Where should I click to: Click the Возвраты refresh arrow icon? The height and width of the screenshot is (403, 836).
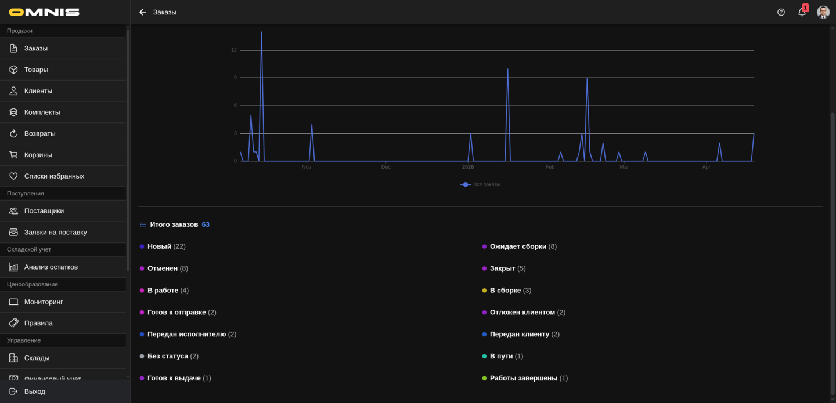click(x=13, y=133)
